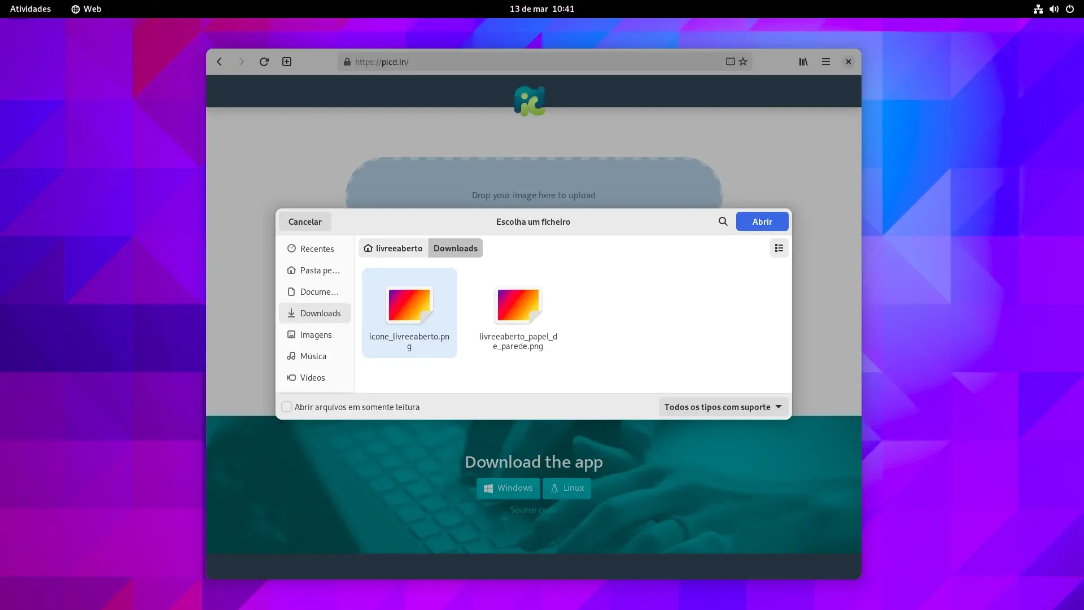This screenshot has width=1084, height=610.
Task: Click the Source code link
Action: click(534, 509)
